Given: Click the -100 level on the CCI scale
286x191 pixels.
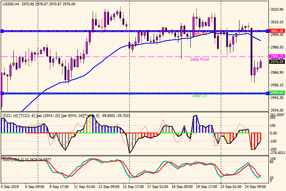Looking at the screenshot, I should pyautogui.click(x=273, y=141).
